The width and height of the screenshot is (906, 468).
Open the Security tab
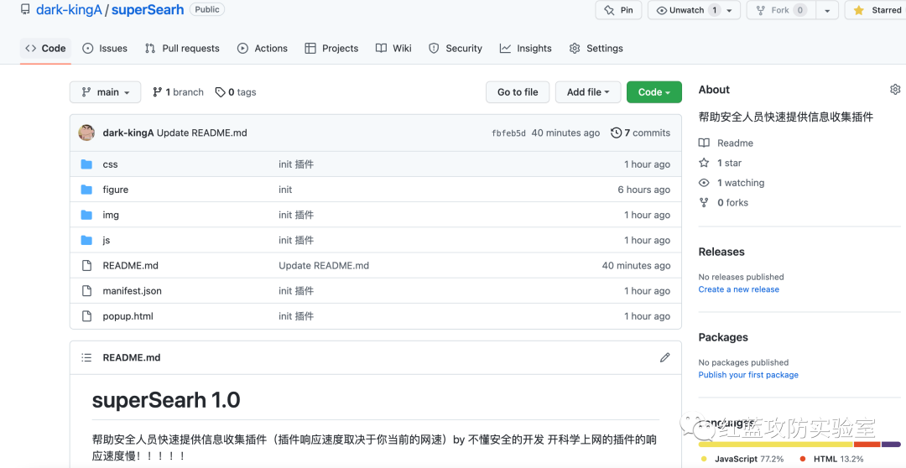456,49
